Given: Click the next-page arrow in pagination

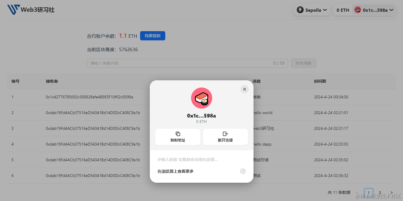Looking at the screenshot, I should (391, 193).
